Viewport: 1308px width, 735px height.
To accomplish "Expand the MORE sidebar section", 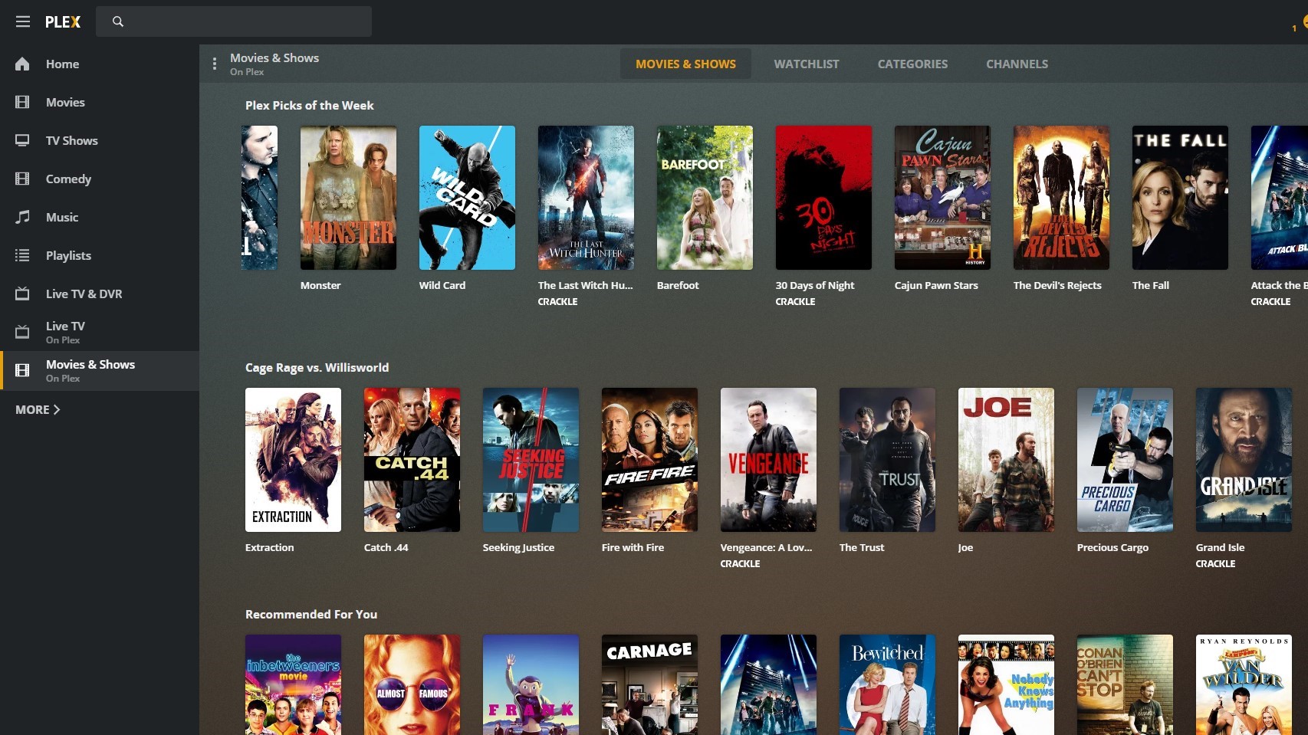I will tap(37, 409).
